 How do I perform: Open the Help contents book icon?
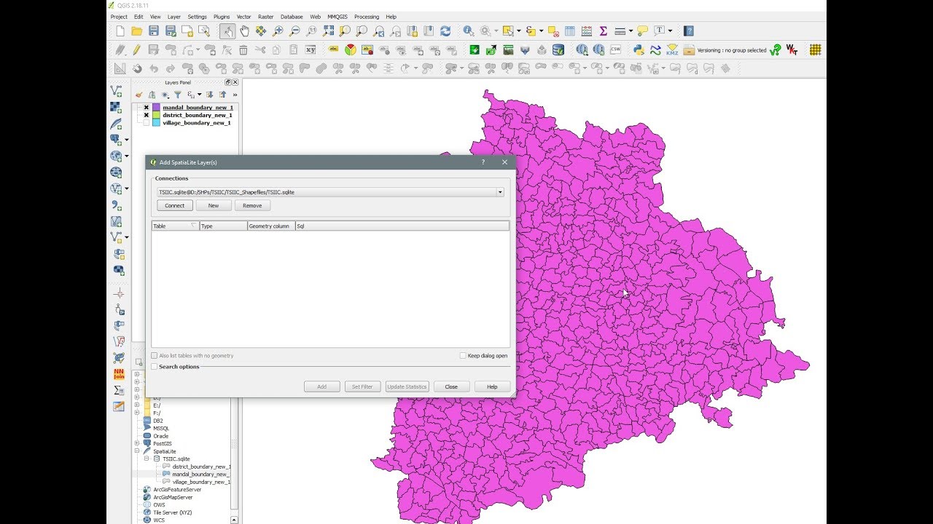[689, 31]
